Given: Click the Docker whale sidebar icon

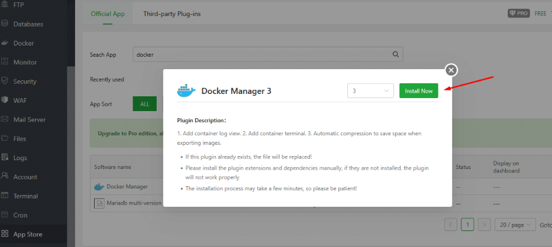Looking at the screenshot, I should click(x=5, y=43).
